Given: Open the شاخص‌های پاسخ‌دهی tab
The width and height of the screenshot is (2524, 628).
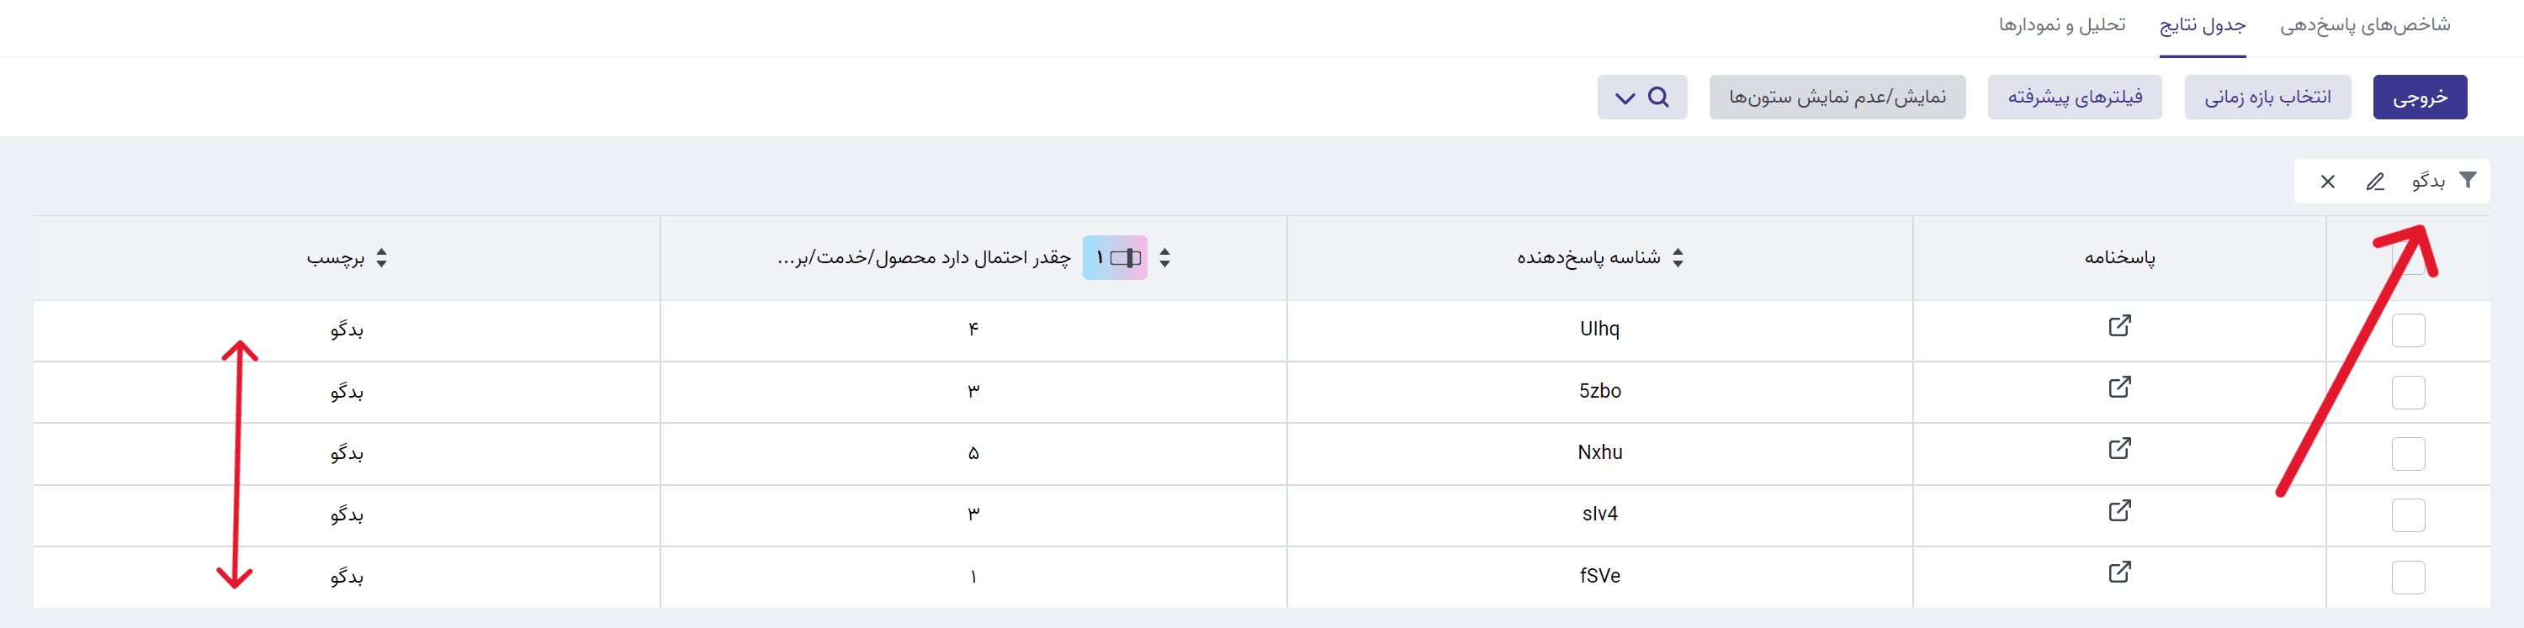Looking at the screenshot, I should point(2364,25).
